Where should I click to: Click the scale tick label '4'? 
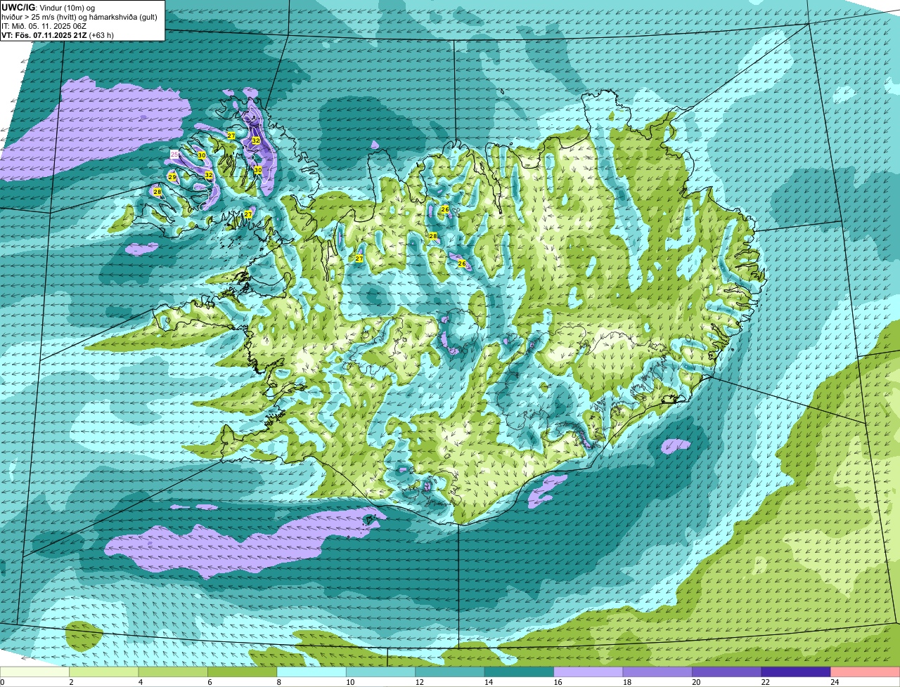140,681
